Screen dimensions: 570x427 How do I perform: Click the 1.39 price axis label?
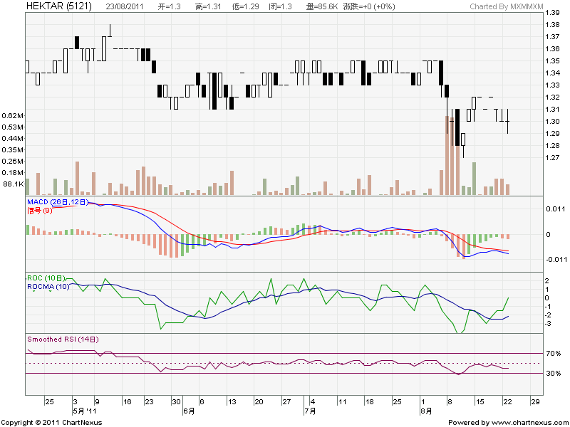552,13
